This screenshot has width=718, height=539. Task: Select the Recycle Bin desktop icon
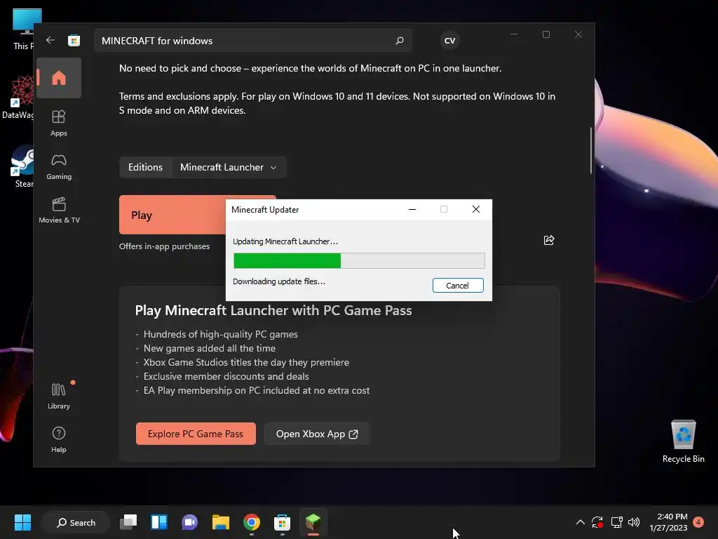pyautogui.click(x=683, y=441)
